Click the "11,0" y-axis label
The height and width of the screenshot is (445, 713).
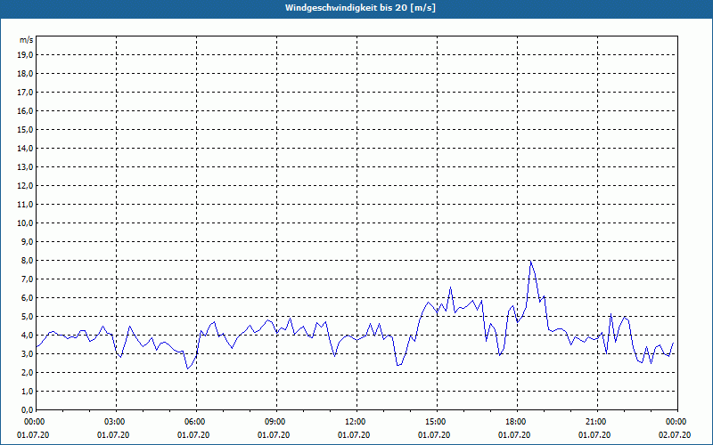click(25, 205)
